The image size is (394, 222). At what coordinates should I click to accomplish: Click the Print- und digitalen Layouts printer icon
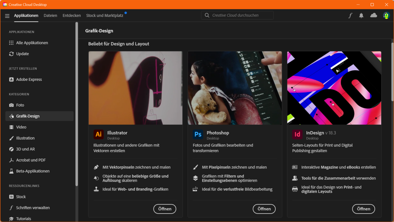[x=295, y=189]
